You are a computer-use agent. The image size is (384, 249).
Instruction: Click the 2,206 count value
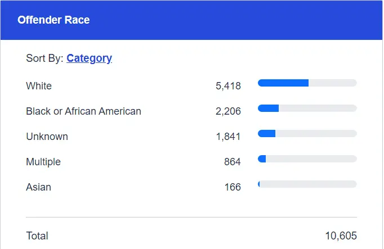228,111
